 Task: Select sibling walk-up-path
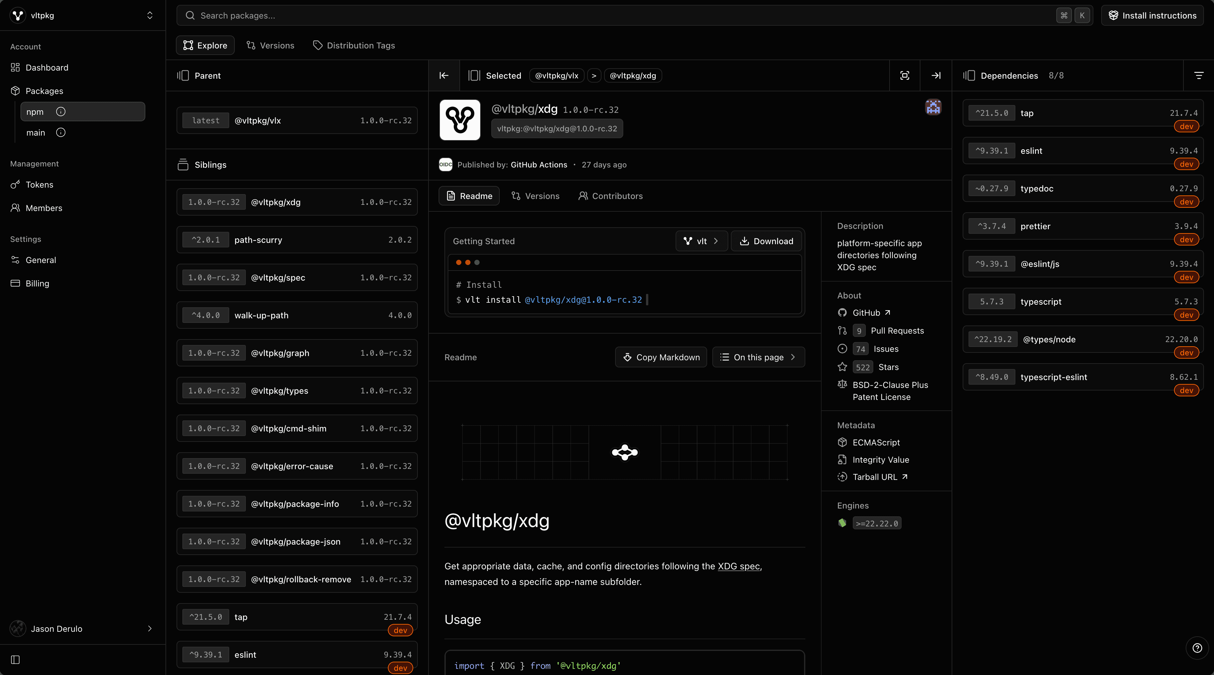[x=297, y=315]
